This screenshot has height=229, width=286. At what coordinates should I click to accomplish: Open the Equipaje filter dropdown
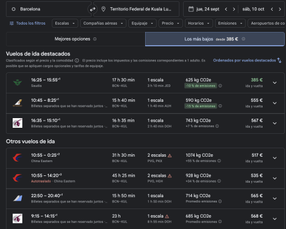click(142, 24)
